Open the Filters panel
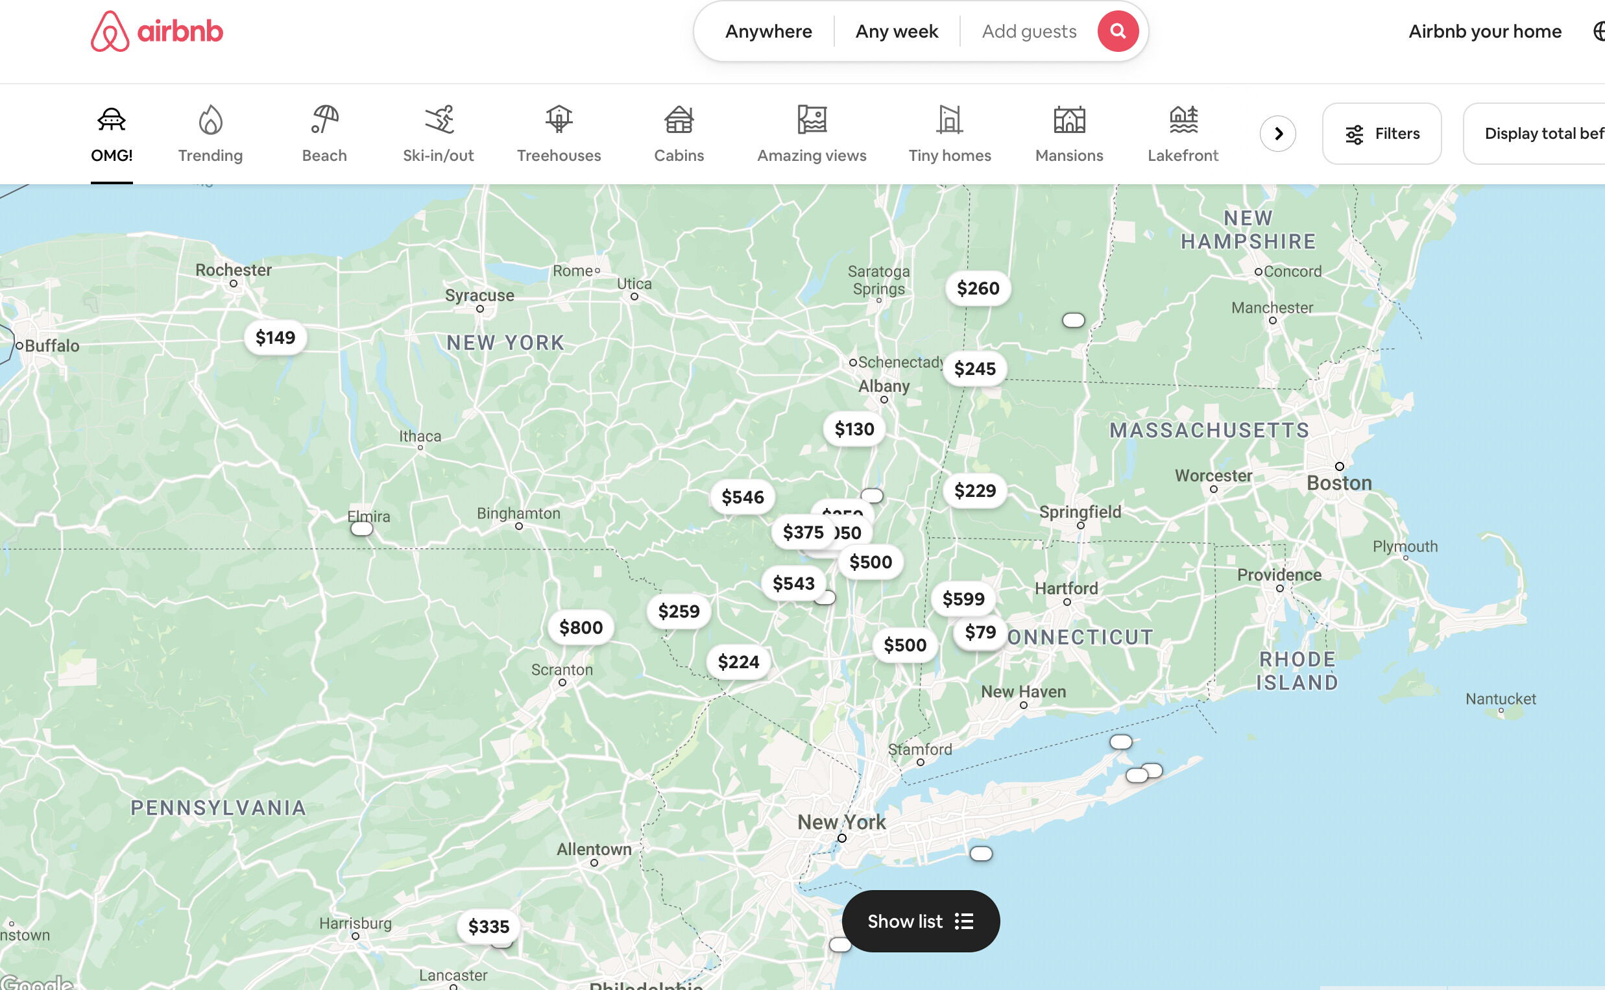The height and width of the screenshot is (990, 1605). 1381,134
